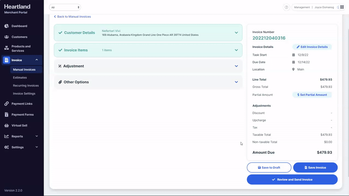Click the Customers icon in sidebar

point(7,37)
